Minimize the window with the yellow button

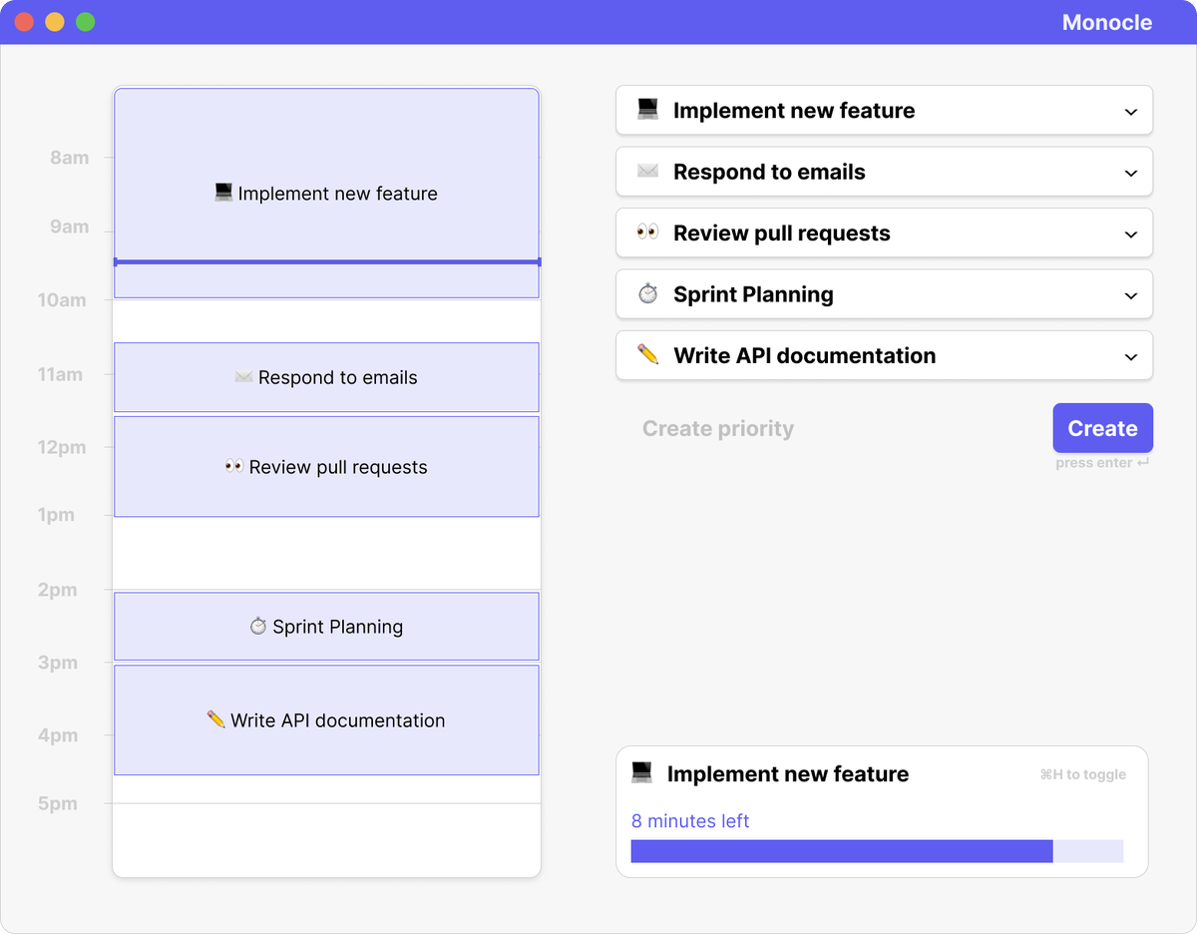click(55, 22)
